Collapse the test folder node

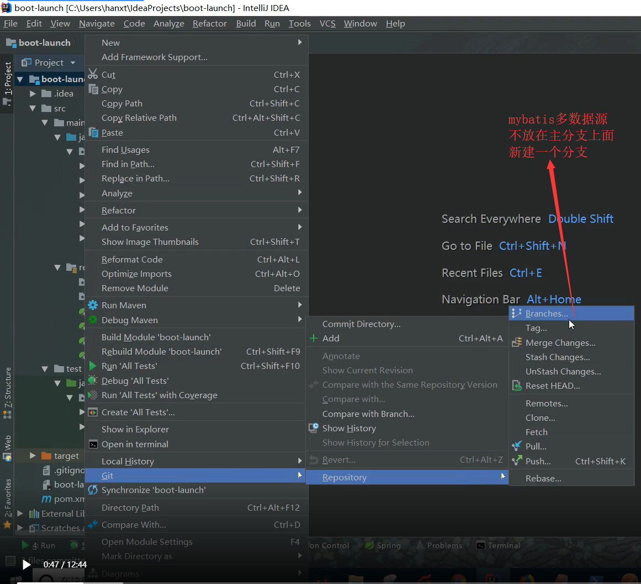45,369
